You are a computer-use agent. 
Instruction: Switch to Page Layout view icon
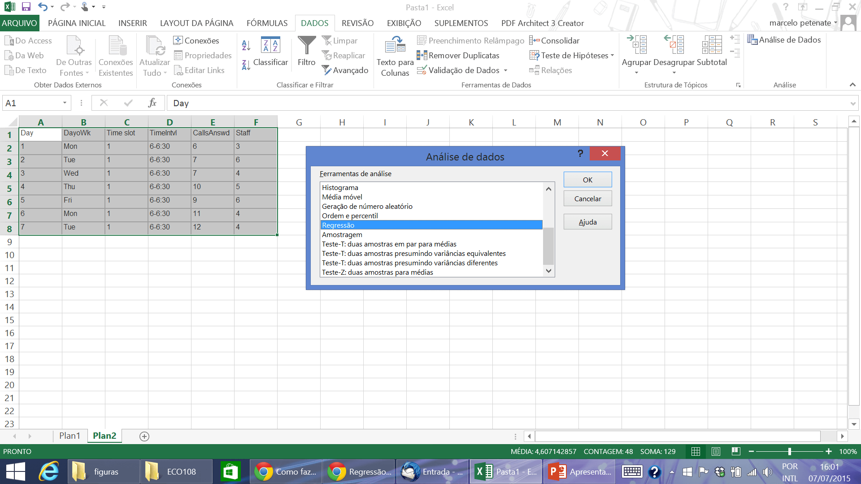tap(716, 452)
